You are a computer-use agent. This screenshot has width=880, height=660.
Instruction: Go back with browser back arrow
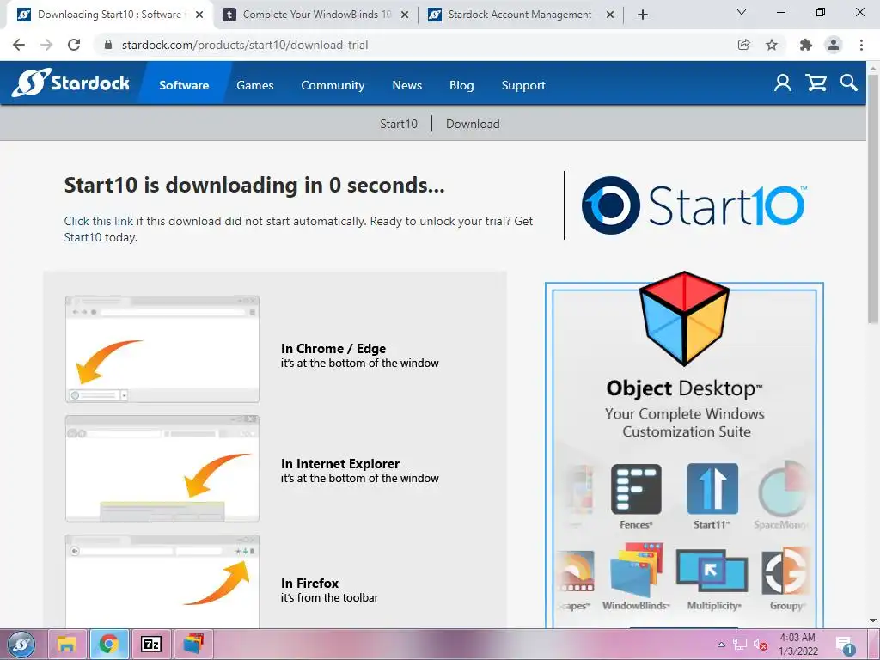[x=19, y=45]
